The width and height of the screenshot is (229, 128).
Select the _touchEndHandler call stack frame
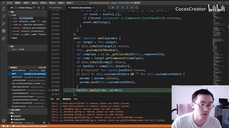(27, 93)
